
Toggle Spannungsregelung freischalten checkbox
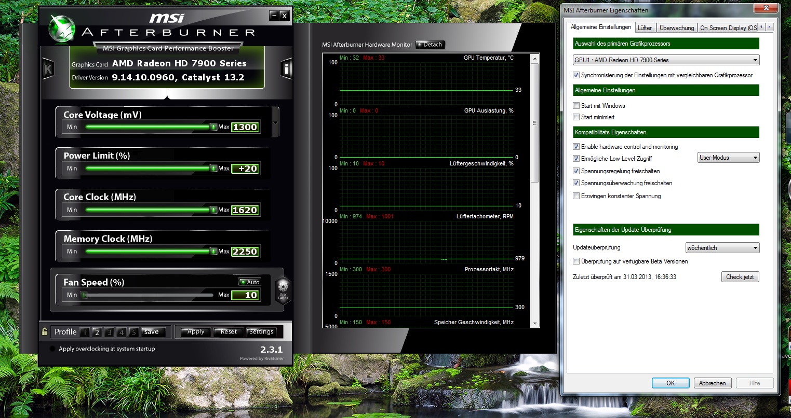[x=576, y=171]
